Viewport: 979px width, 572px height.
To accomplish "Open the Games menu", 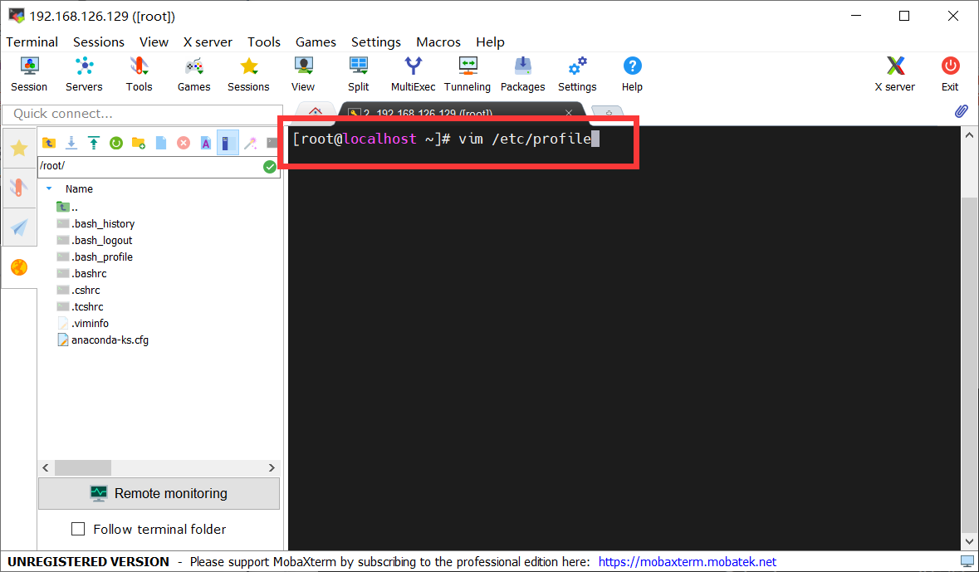I will [316, 42].
